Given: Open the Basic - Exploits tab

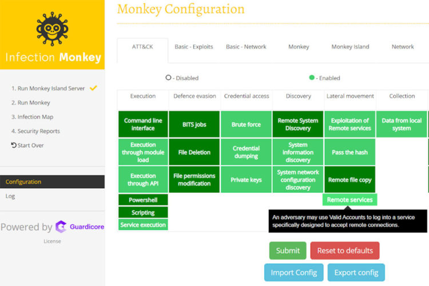Looking at the screenshot, I should click(x=194, y=47).
